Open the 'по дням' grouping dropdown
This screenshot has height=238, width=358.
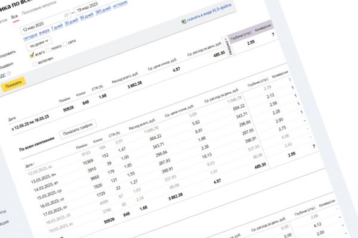pyautogui.click(x=39, y=43)
